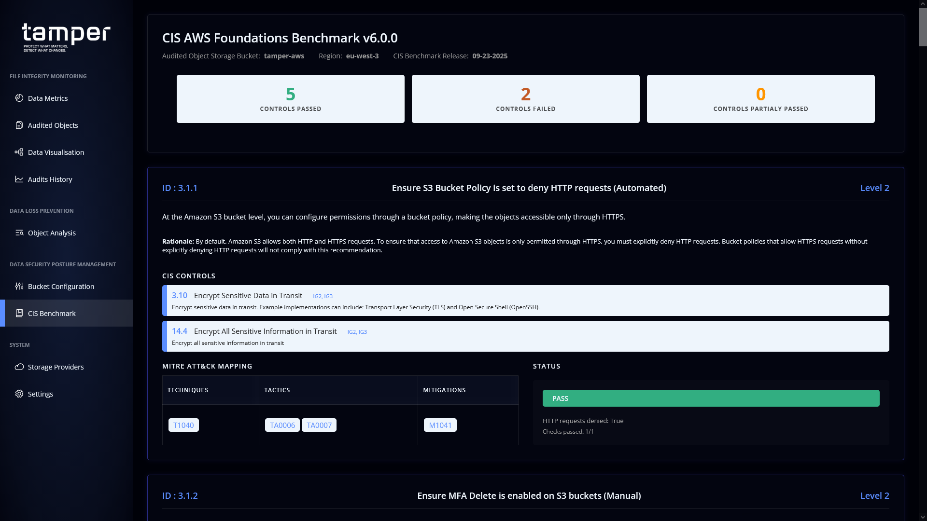The image size is (927, 521).
Task: Click the green PASS status bar
Action: (x=711, y=398)
